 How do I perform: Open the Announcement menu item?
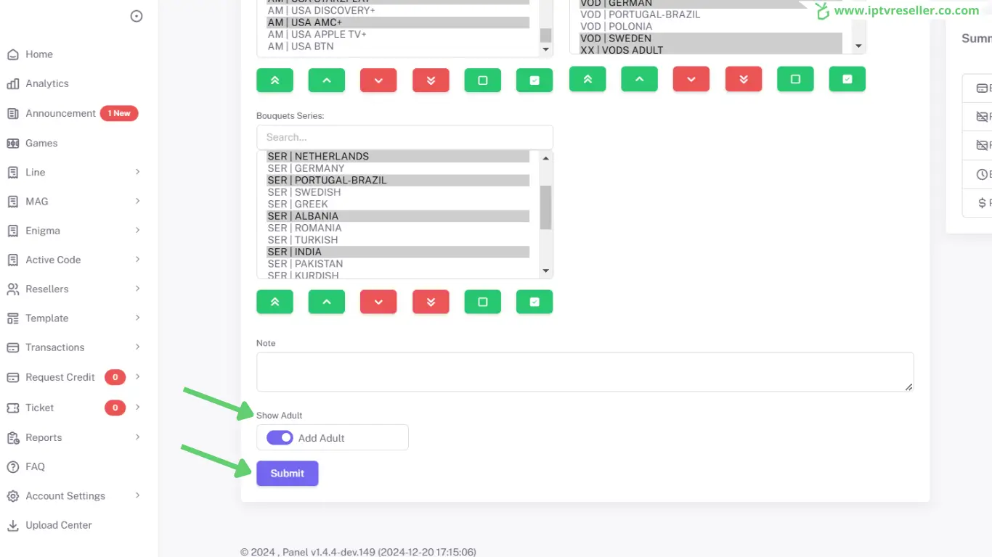click(60, 113)
